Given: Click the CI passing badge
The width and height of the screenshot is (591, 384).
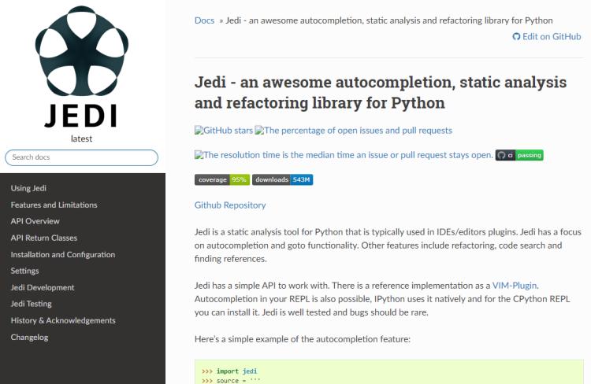Looking at the screenshot, I should [519, 155].
